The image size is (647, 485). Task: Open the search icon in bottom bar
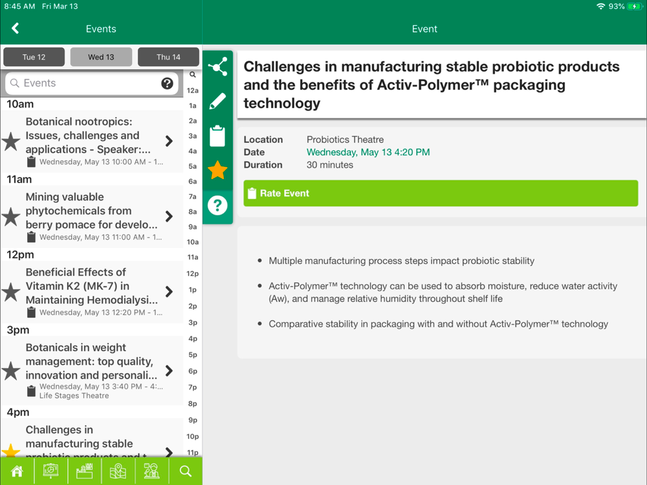point(185,471)
